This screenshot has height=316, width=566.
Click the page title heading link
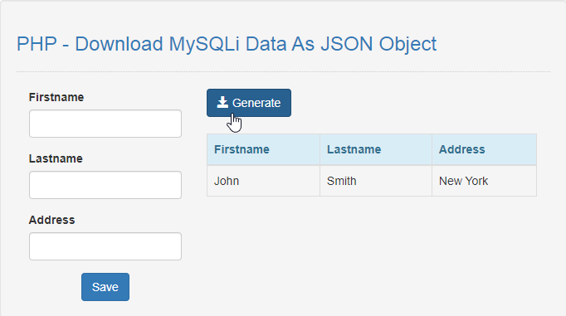227,44
